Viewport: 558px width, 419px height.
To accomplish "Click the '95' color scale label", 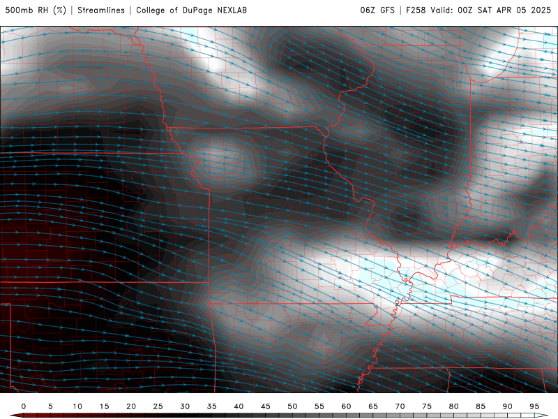I will [x=534, y=406].
